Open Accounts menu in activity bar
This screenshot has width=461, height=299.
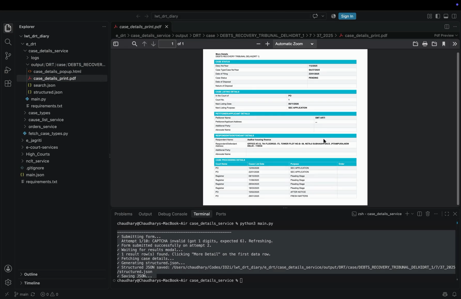click(x=8, y=269)
